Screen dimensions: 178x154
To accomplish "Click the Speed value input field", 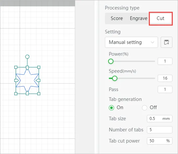I will (165, 78).
